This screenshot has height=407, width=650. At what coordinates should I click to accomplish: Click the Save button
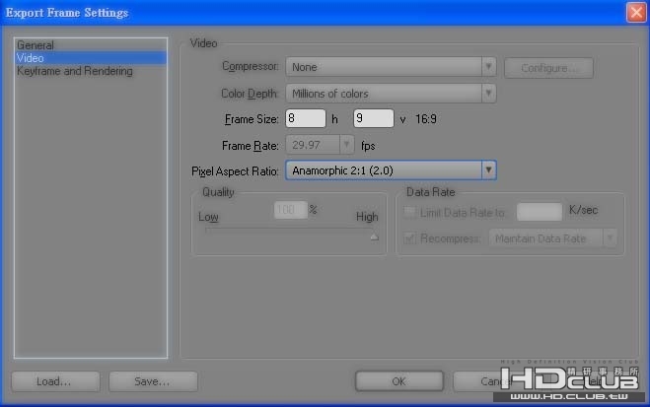pyautogui.click(x=153, y=381)
